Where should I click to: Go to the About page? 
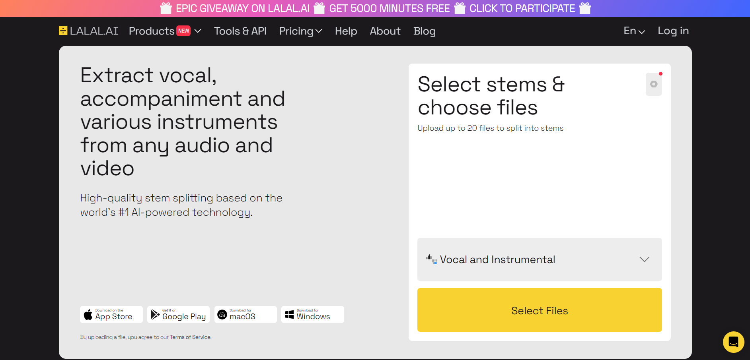click(x=385, y=31)
